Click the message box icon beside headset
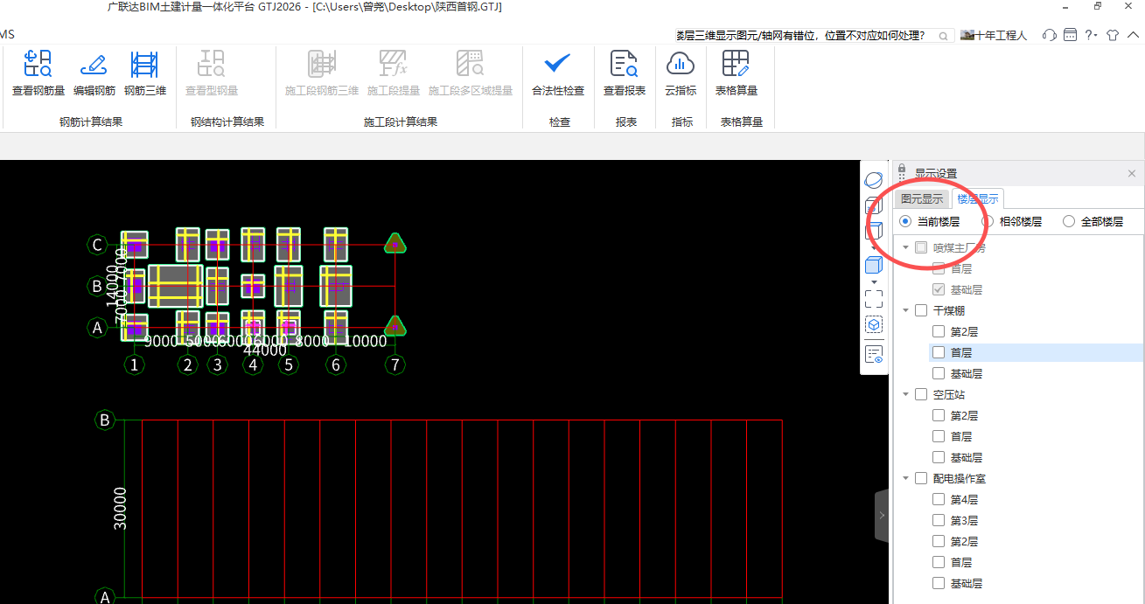The height and width of the screenshot is (604, 1145). coord(1070,35)
